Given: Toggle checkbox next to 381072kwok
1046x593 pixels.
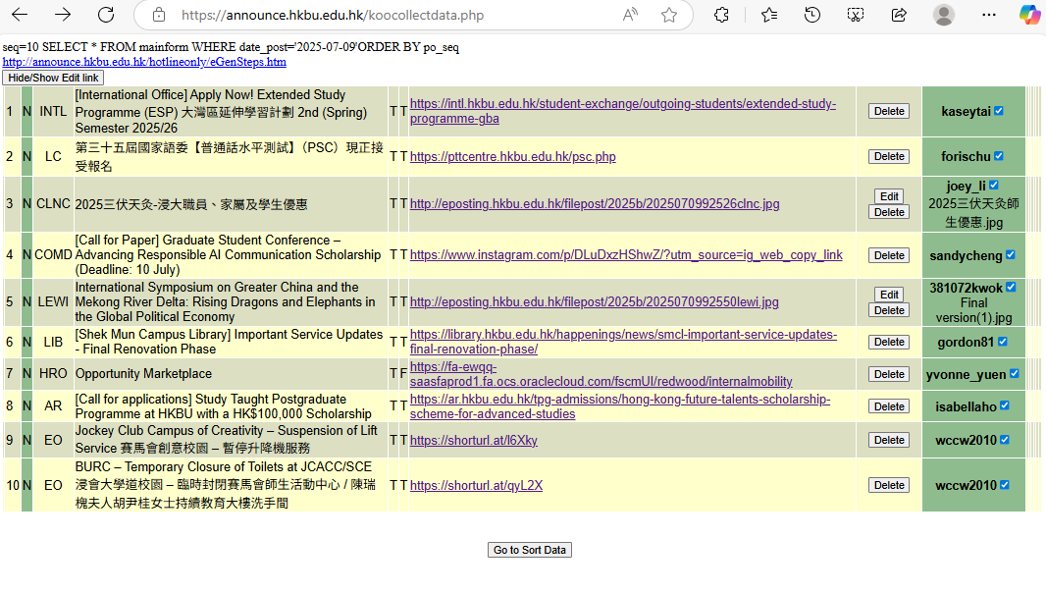Looking at the screenshot, I should pyautogui.click(x=1011, y=287).
